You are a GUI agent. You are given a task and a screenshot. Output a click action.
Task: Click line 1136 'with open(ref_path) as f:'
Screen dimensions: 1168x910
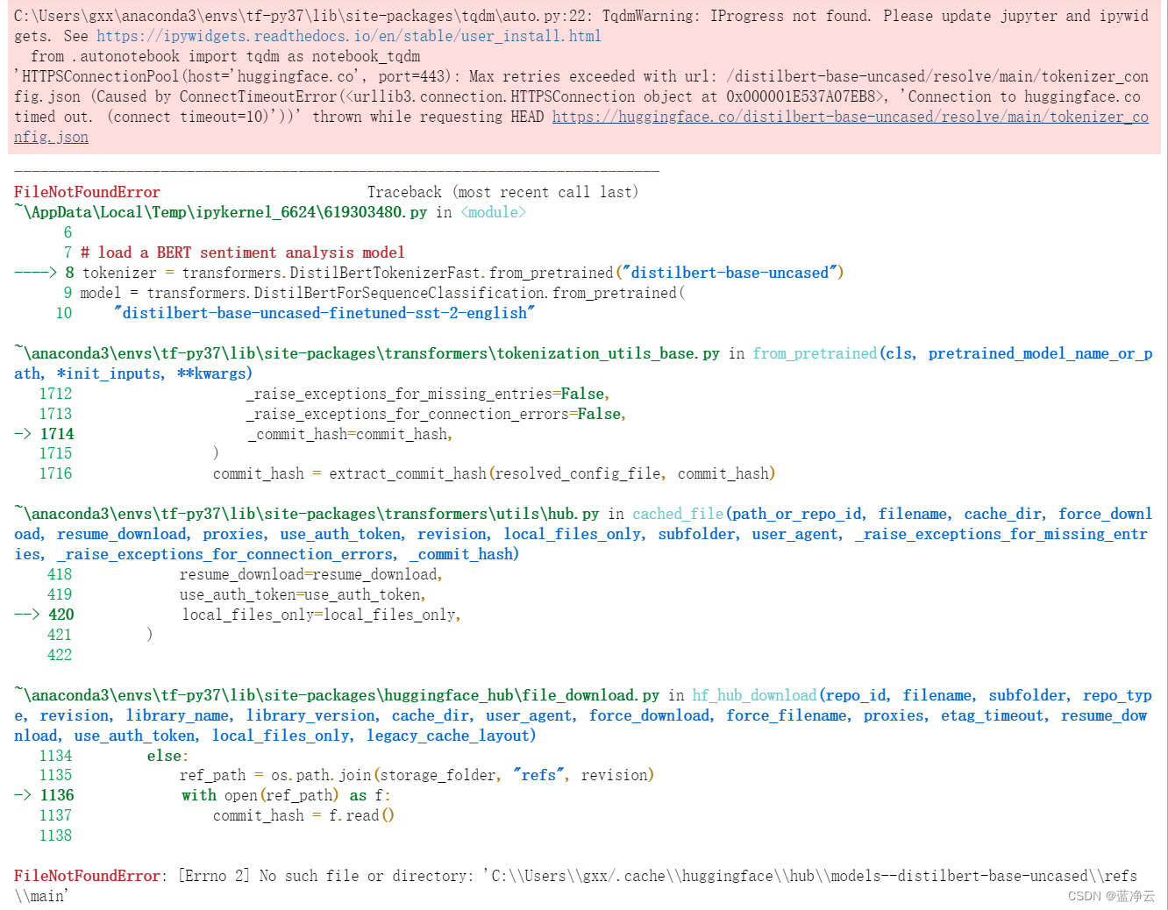(287, 795)
